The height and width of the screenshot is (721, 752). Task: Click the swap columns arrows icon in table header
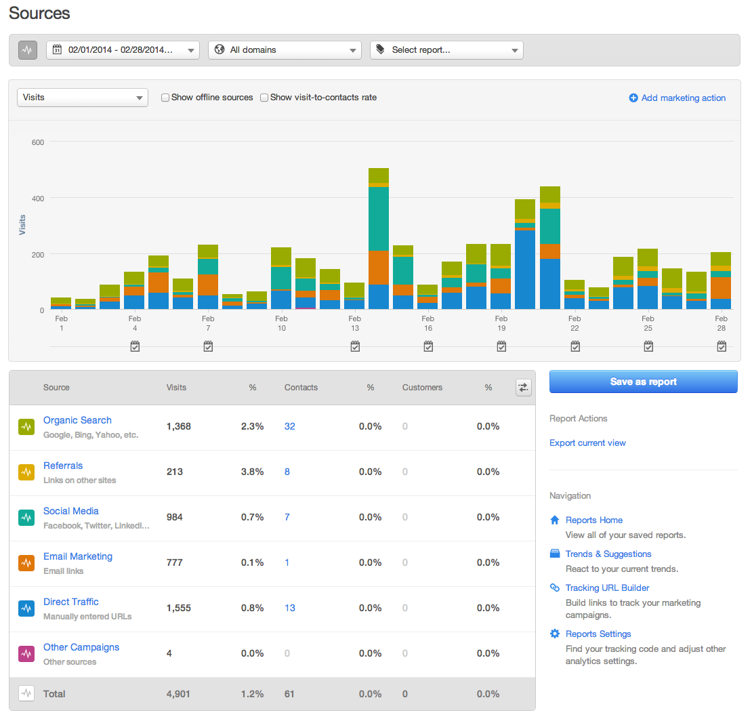(523, 388)
